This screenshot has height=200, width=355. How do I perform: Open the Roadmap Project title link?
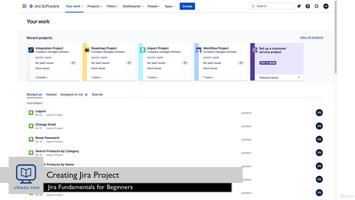(104, 48)
